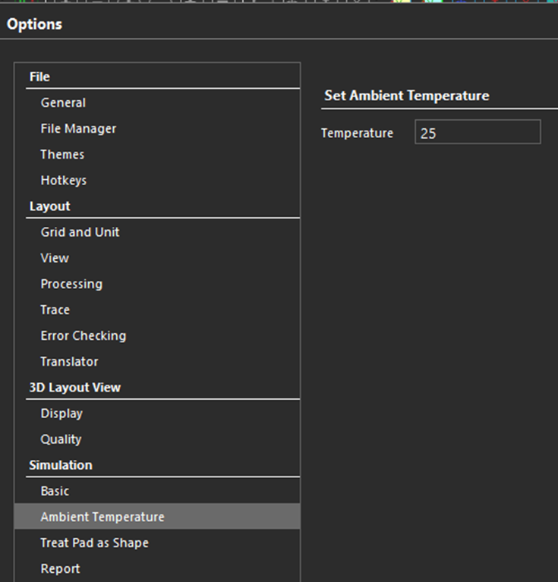Select the Processing option
The height and width of the screenshot is (582, 558).
coord(157,284)
